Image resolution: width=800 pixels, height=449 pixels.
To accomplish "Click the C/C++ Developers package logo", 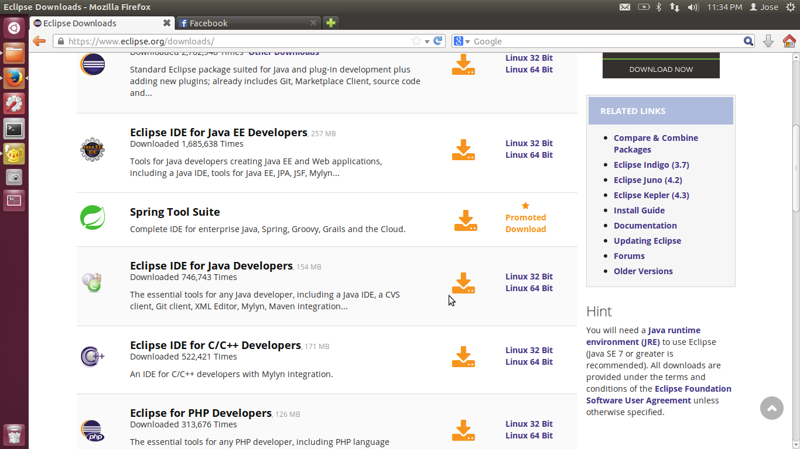I will [x=93, y=356].
